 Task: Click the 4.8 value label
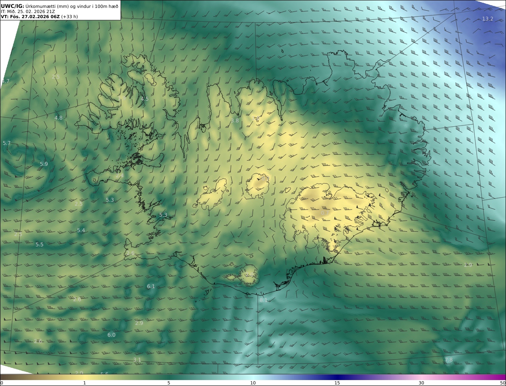pyautogui.click(x=59, y=118)
